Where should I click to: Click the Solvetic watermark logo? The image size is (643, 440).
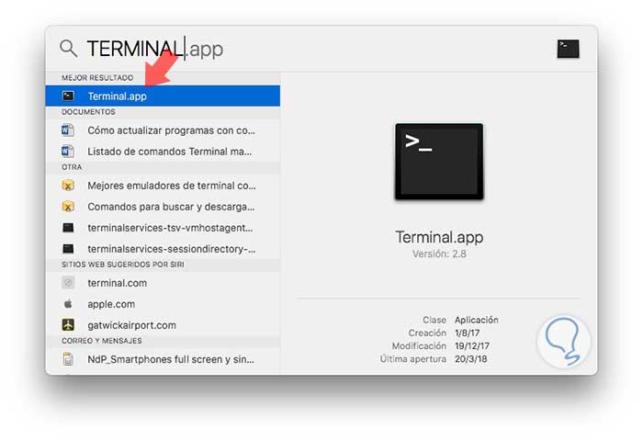pos(564,341)
